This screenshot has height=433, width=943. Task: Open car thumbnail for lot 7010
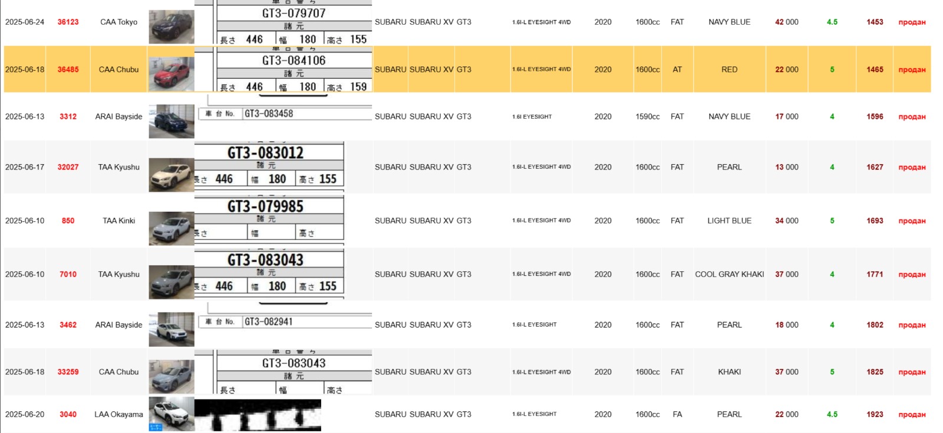172,282
